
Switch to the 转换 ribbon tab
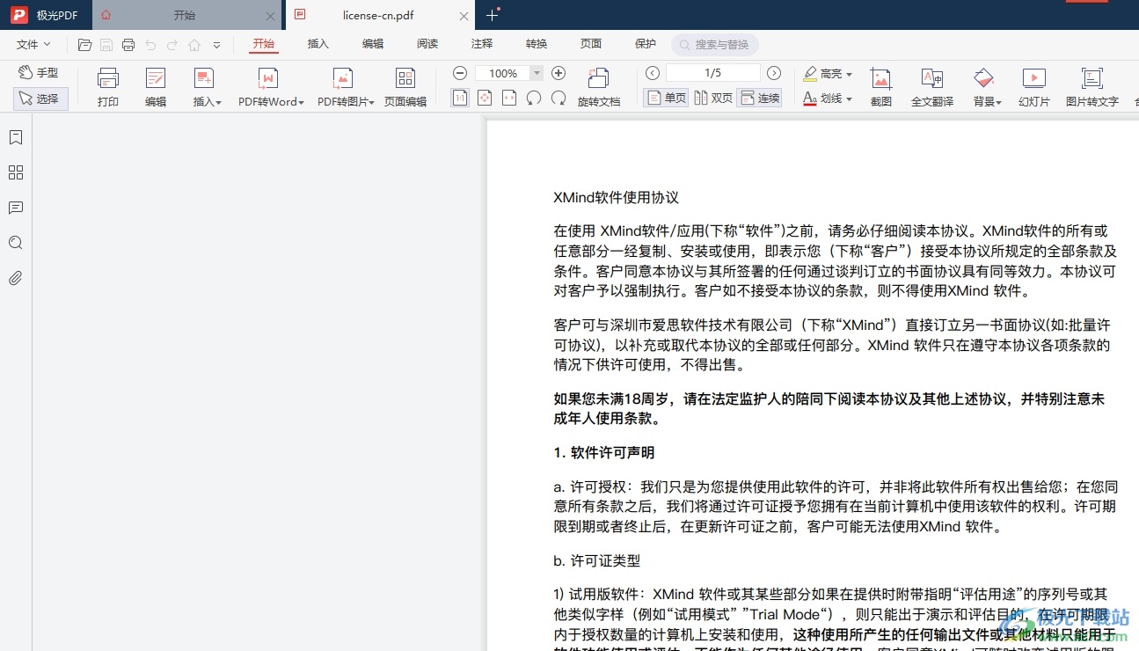tap(537, 44)
